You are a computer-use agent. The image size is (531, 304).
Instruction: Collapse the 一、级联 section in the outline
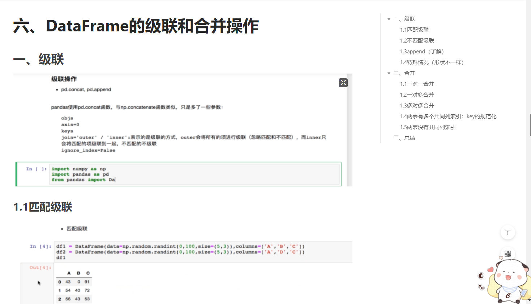pos(389,19)
